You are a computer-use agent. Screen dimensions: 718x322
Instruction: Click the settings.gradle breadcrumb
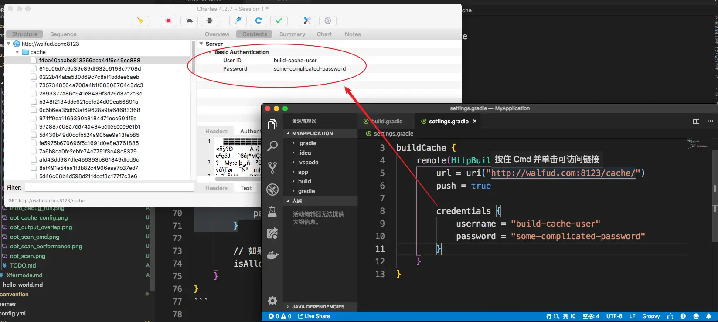click(x=393, y=133)
